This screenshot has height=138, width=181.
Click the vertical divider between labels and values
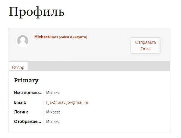coord(43,107)
